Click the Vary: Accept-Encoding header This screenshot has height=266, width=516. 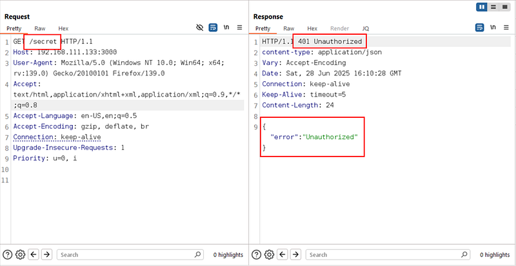click(304, 63)
